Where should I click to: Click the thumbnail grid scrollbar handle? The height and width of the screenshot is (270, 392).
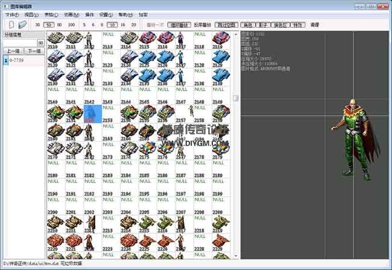235,98
